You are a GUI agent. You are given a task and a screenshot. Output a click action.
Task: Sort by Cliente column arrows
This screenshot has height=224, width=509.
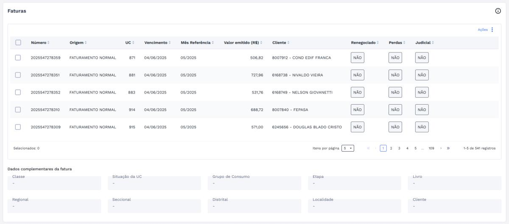click(x=288, y=43)
